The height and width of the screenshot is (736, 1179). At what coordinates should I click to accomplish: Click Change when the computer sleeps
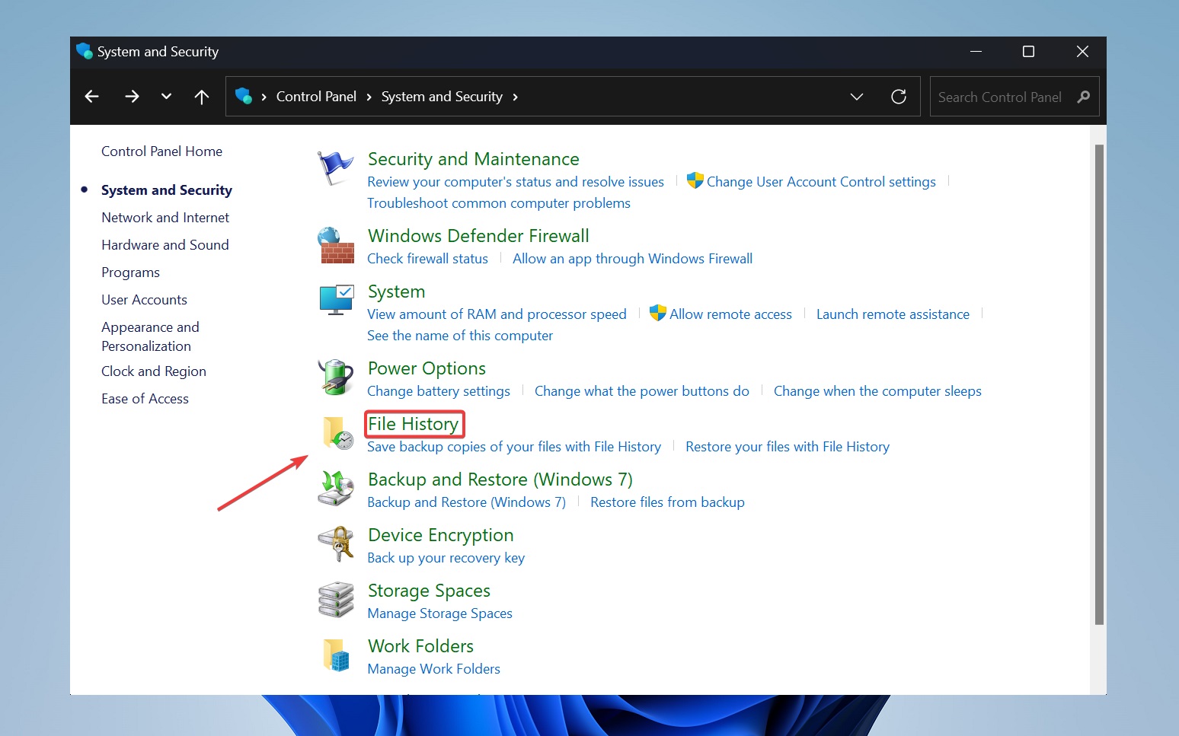tap(877, 391)
